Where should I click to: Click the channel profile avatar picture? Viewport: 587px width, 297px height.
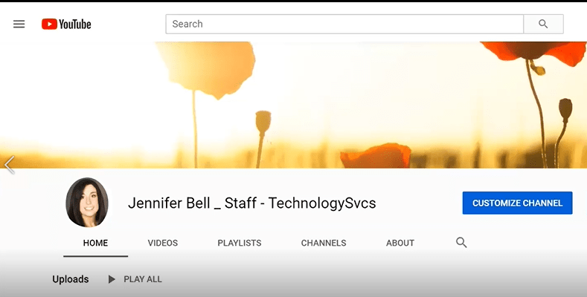click(87, 202)
